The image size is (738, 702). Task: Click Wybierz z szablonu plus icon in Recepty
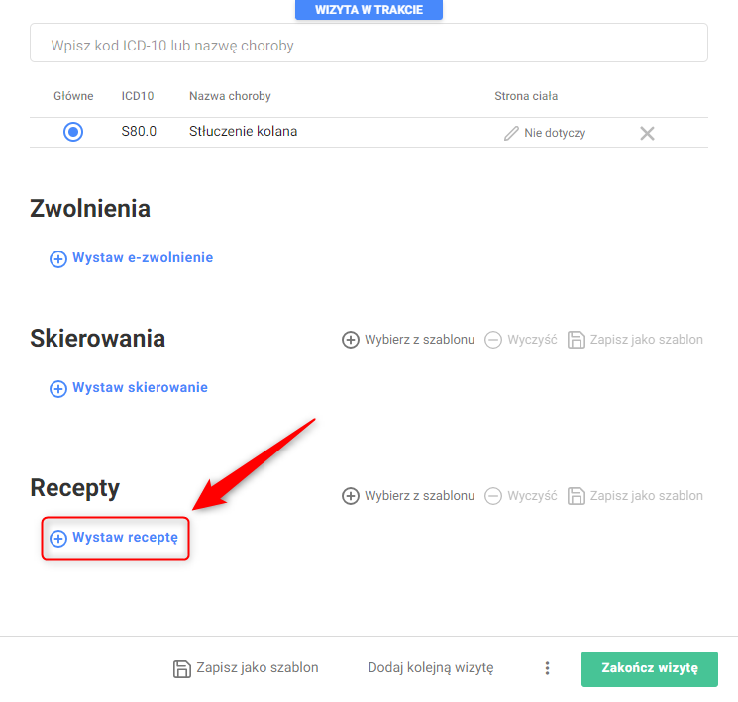pos(350,496)
